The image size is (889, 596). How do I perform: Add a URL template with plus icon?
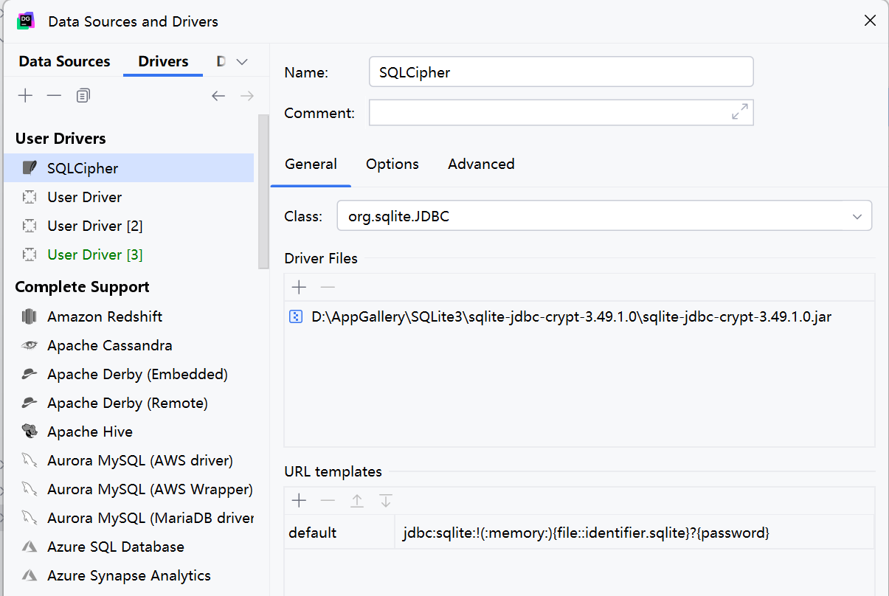point(299,501)
